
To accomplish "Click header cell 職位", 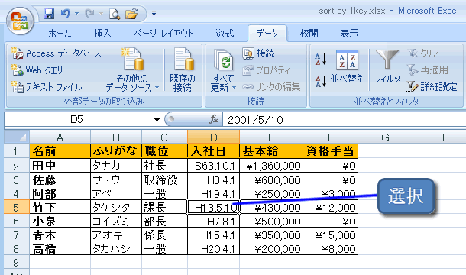I will [x=165, y=151].
